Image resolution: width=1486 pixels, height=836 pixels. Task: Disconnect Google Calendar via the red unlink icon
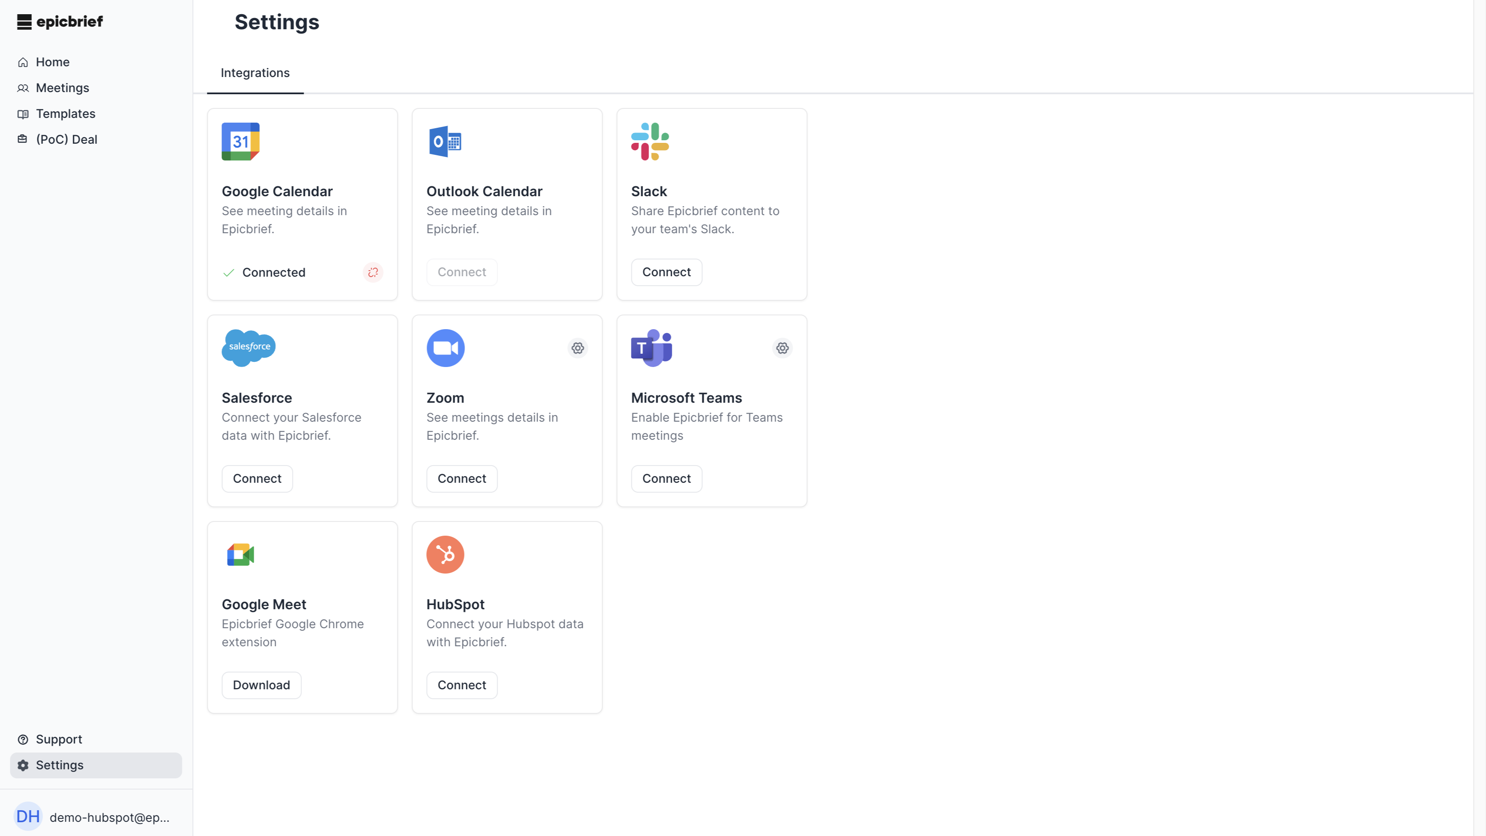tap(373, 272)
